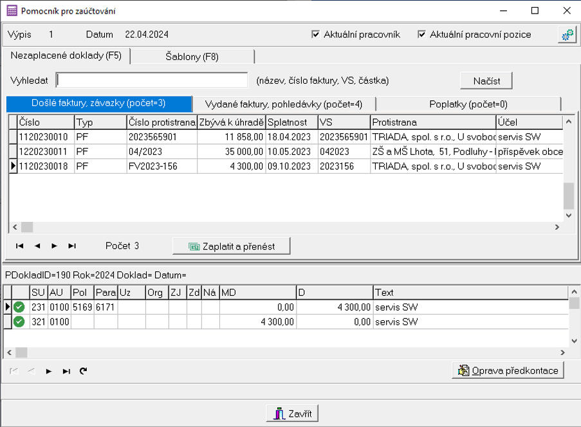Click the Vyhledat search input field
The height and width of the screenshot is (427, 581).
click(x=152, y=80)
